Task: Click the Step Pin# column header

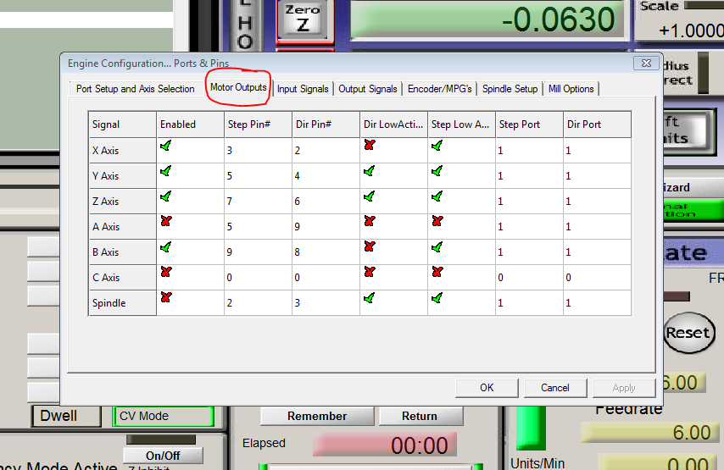Action: [x=258, y=124]
